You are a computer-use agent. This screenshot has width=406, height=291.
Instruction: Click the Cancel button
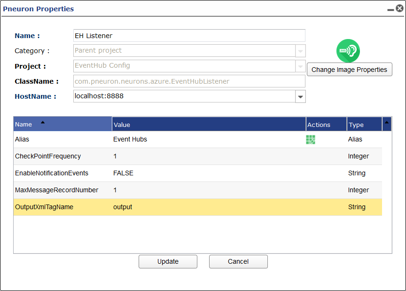point(238,261)
